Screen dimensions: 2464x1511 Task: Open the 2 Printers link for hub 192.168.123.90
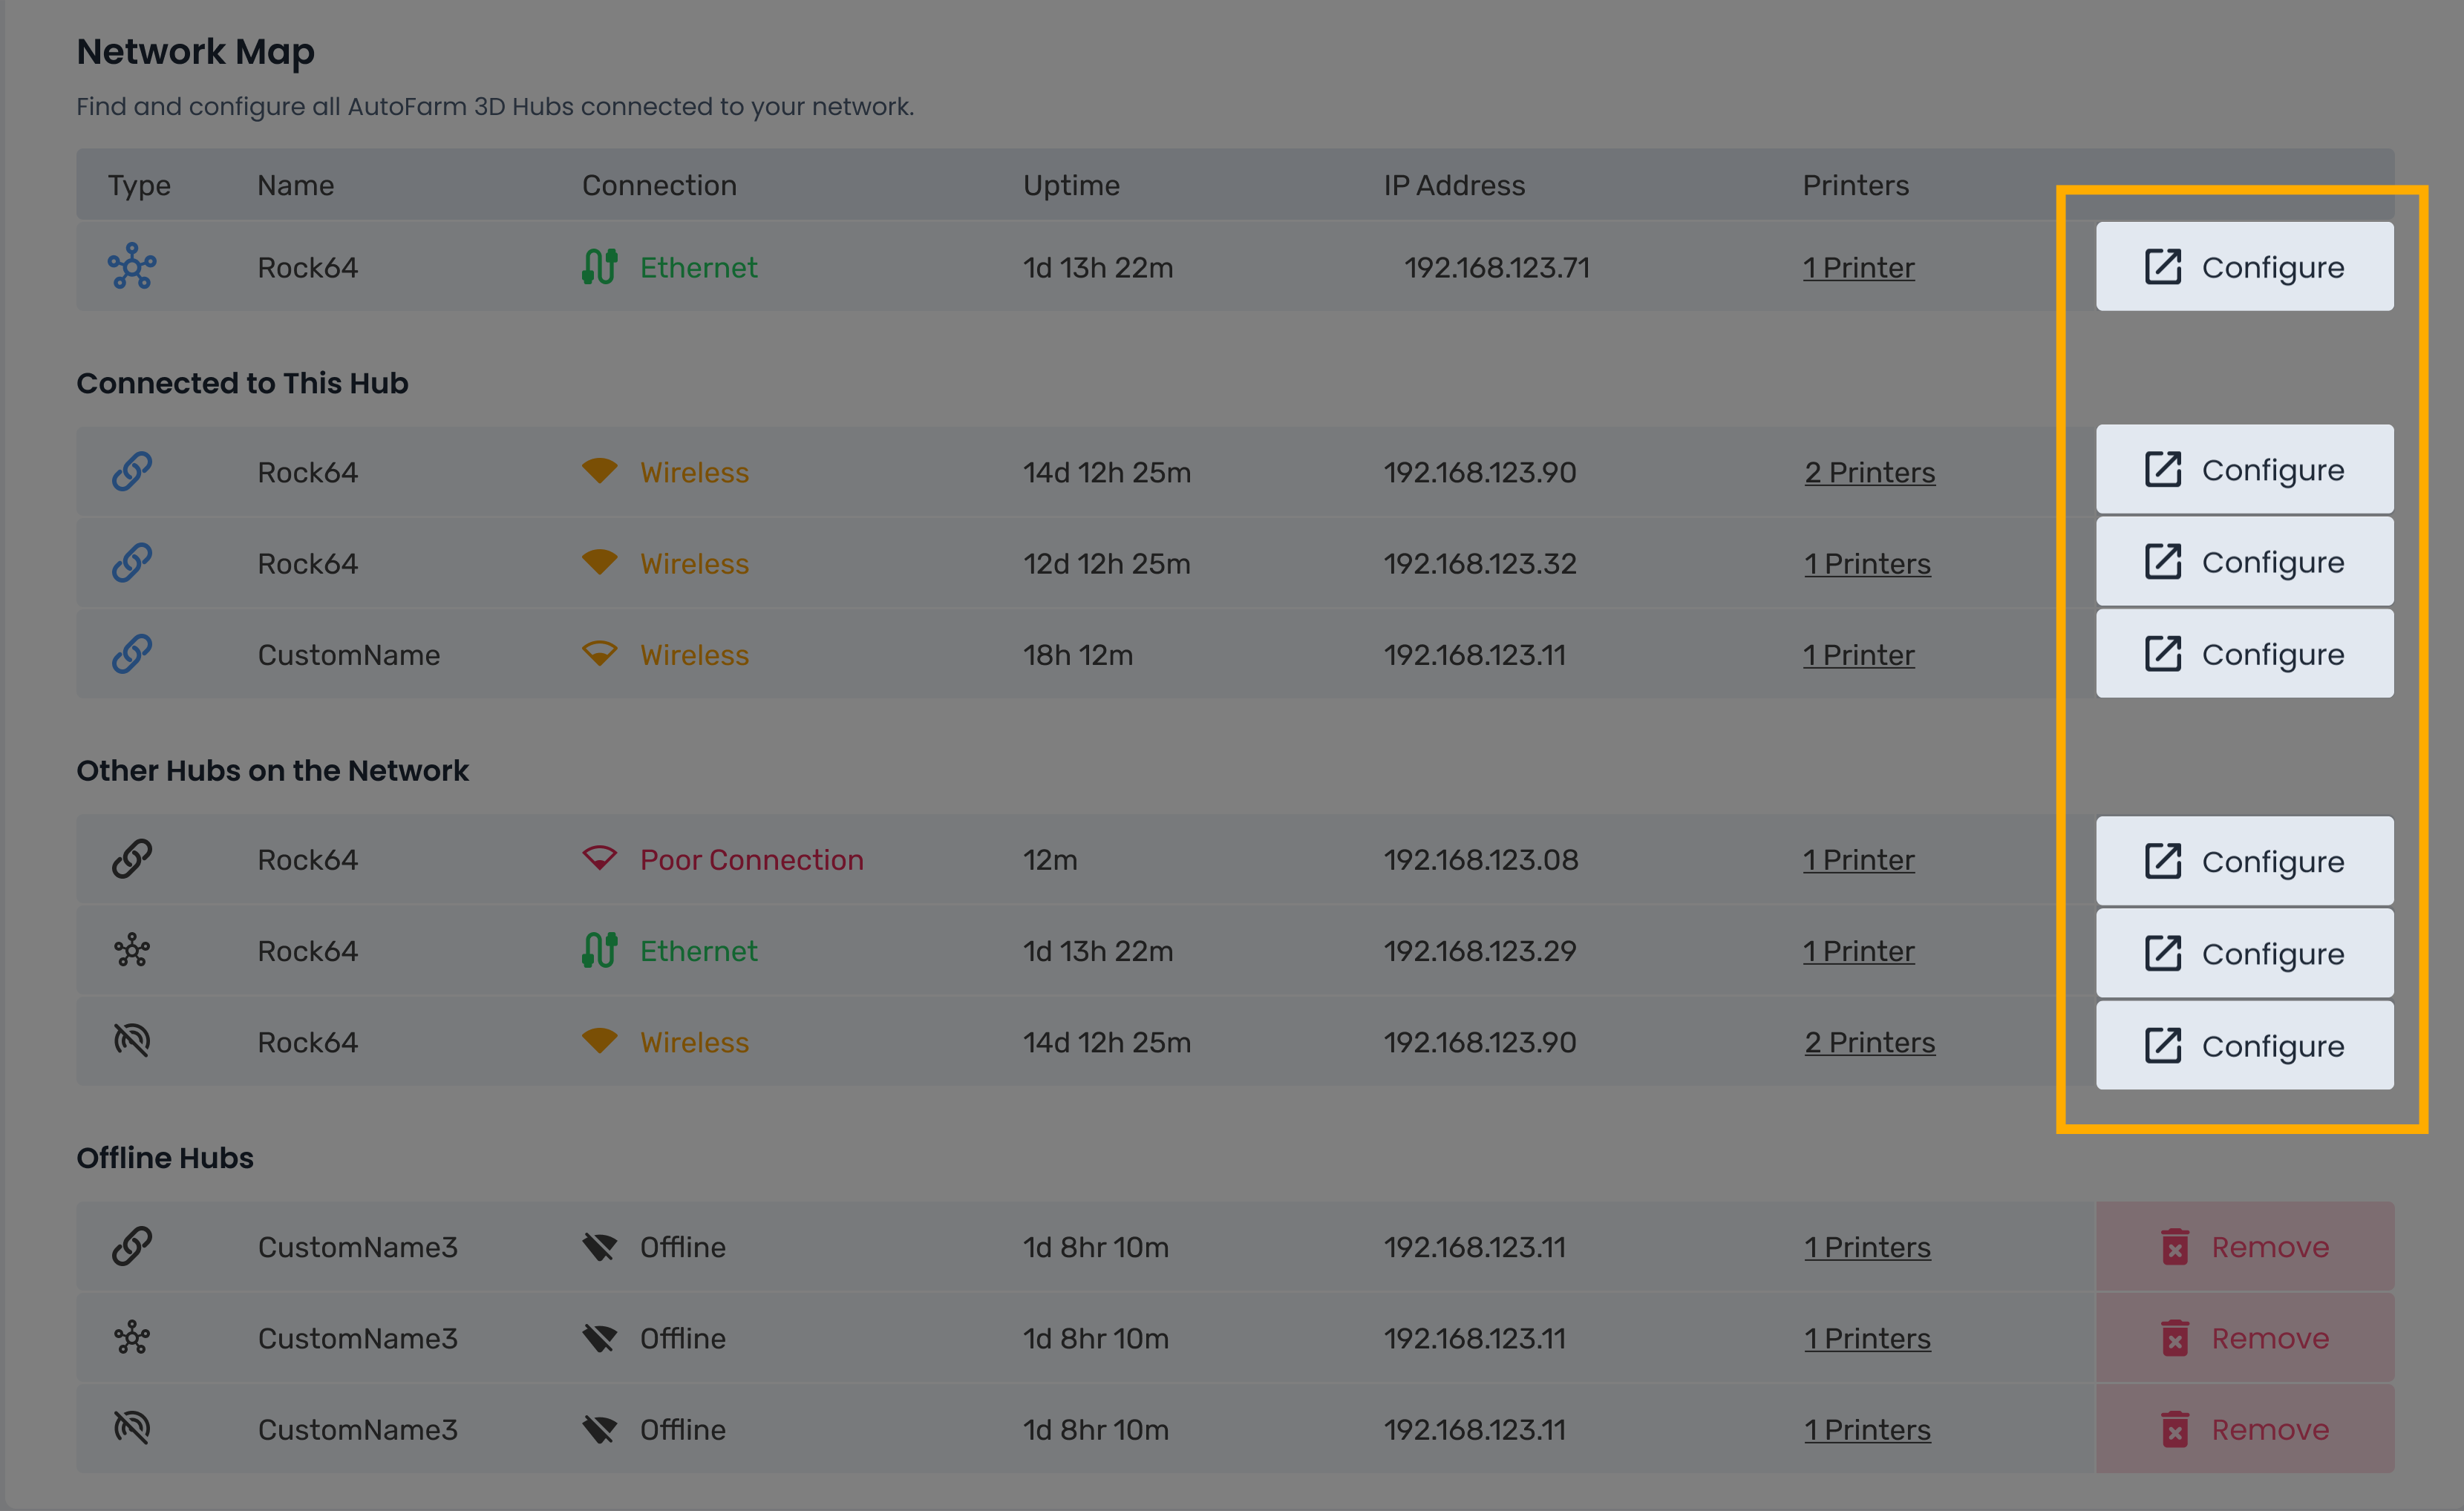(x=1869, y=472)
